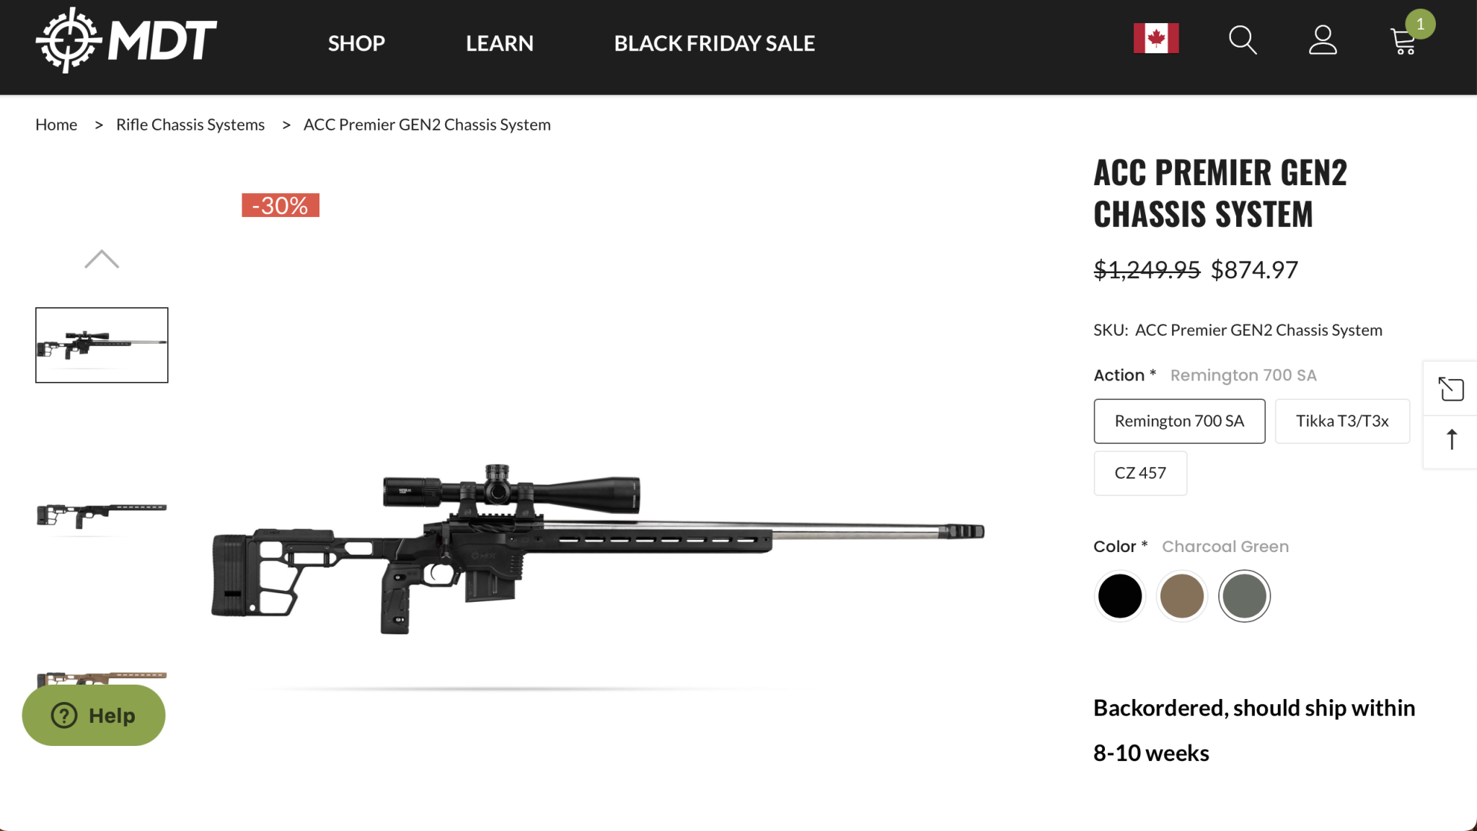The height and width of the screenshot is (831, 1477).
Task: Select CZ 457 action option
Action: tap(1139, 473)
